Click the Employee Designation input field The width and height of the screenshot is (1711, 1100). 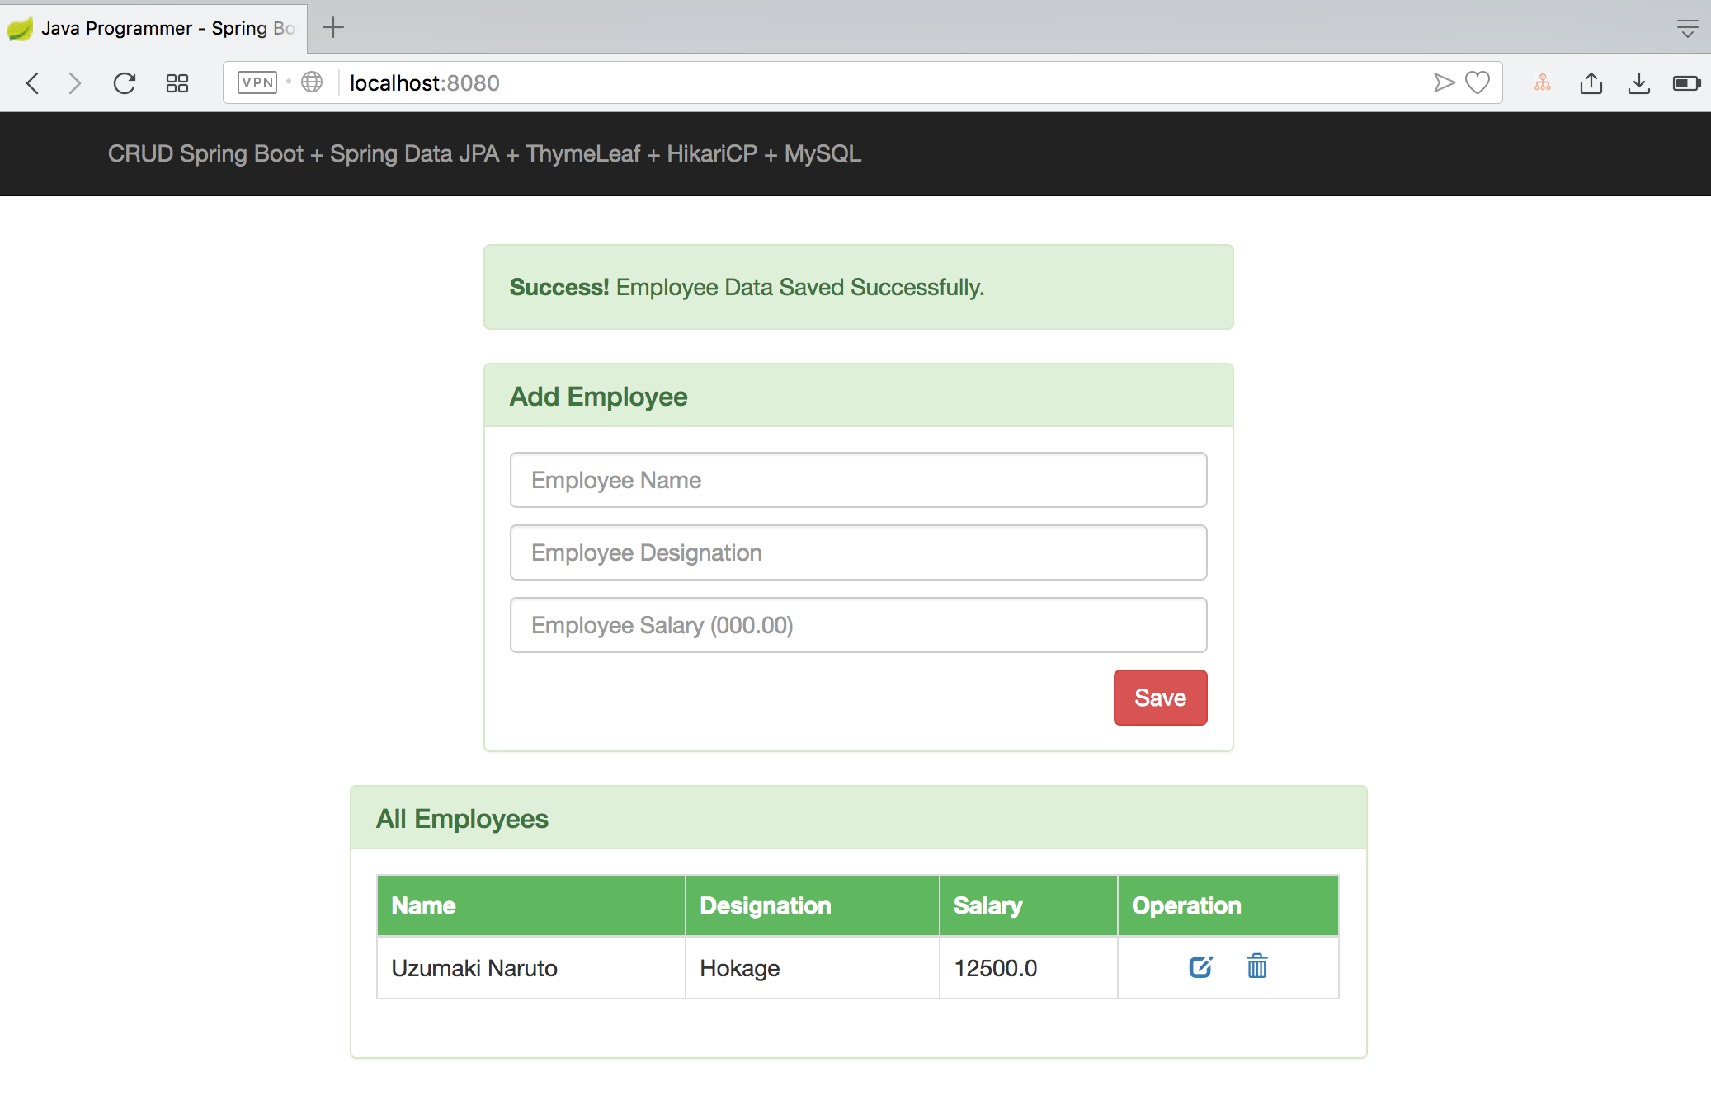[860, 552]
